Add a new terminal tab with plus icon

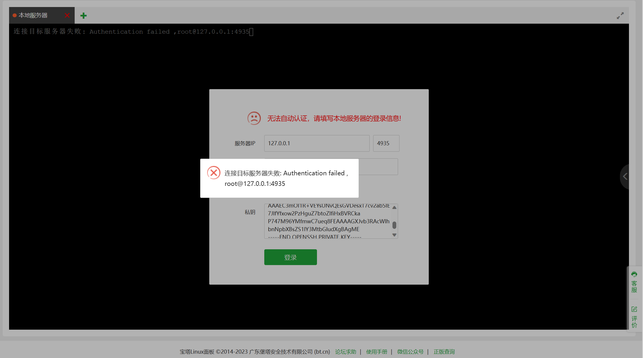pos(83,15)
